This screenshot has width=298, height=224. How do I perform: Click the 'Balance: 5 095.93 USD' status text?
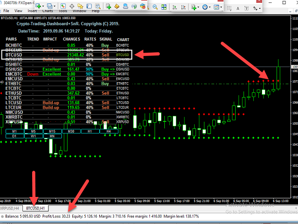tap(23, 217)
